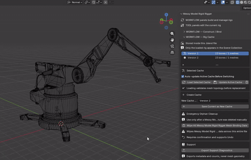
Task: Disable Auto-update Active Cache Before Switching
Action: 183,77
